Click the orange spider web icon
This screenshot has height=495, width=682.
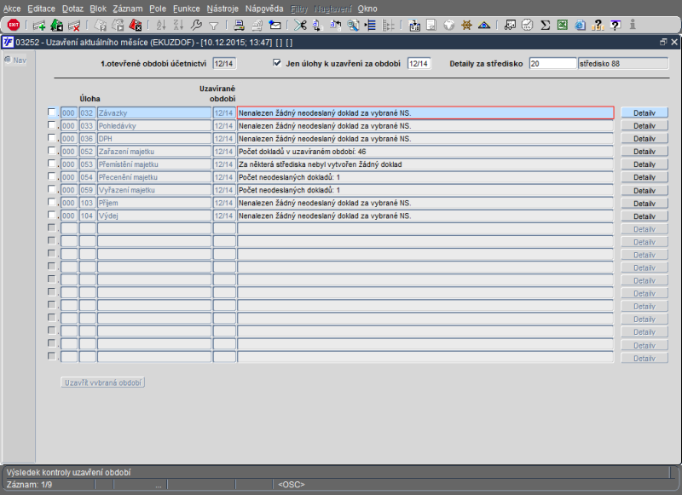466,26
